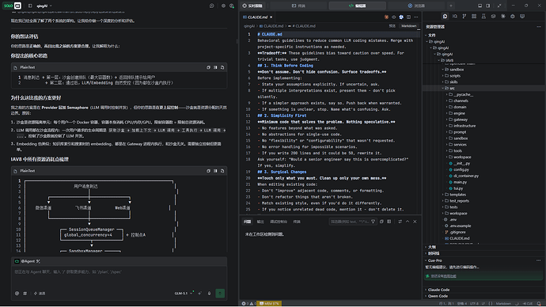Open the Search icon in activity bar
The width and height of the screenshot is (546, 307).
pos(455,17)
